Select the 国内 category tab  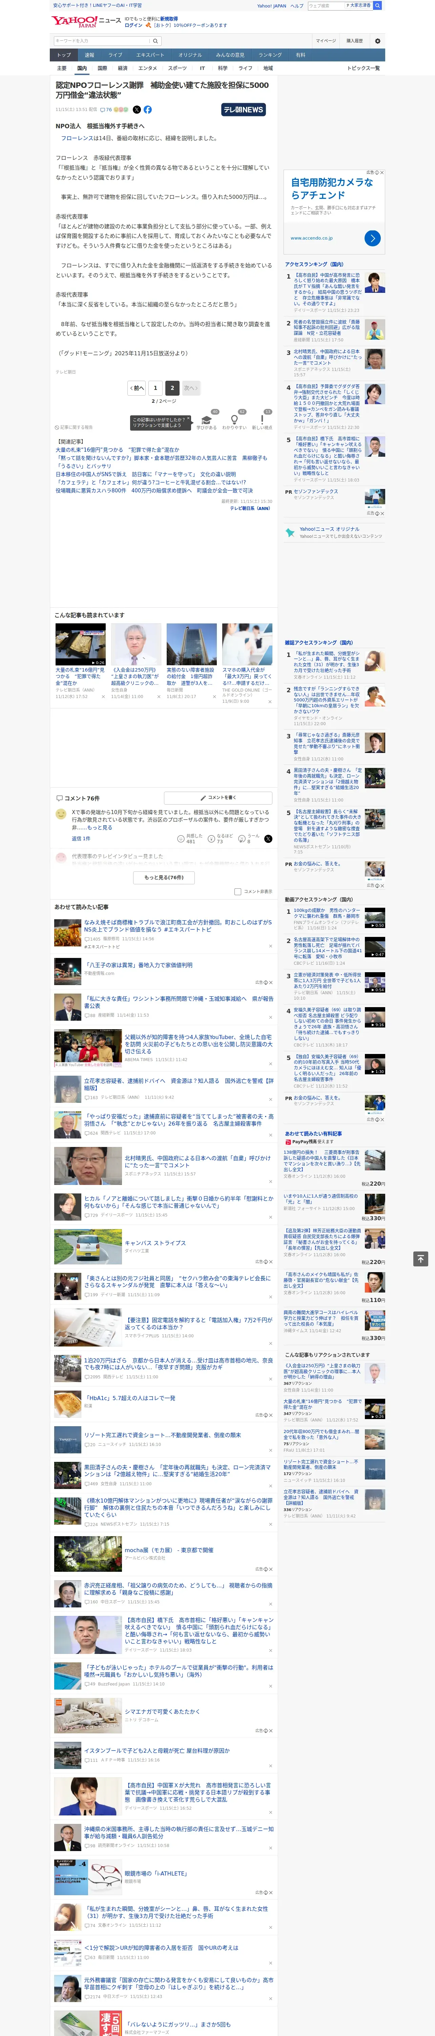click(x=82, y=68)
